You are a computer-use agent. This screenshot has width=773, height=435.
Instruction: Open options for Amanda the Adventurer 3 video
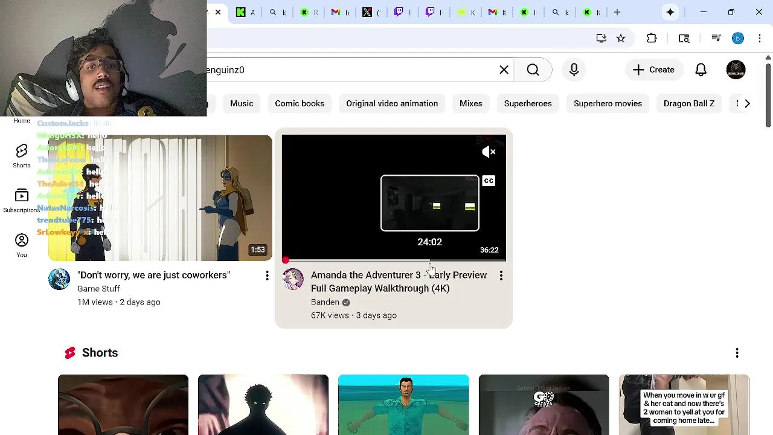(x=501, y=275)
